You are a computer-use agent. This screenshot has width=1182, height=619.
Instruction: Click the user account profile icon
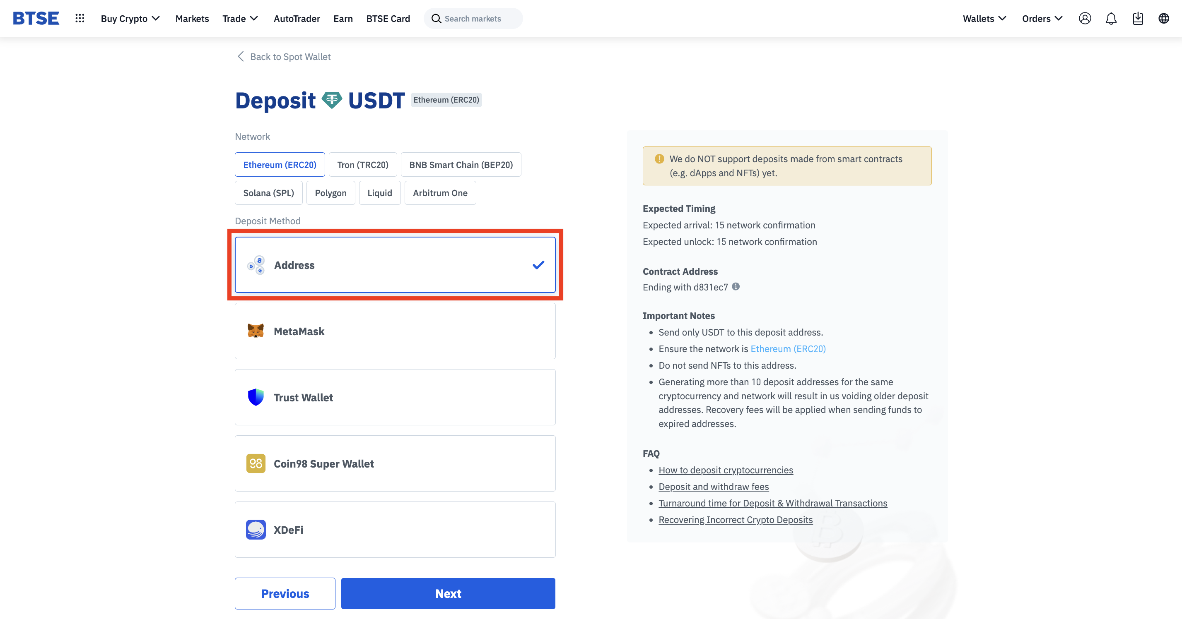coord(1085,18)
